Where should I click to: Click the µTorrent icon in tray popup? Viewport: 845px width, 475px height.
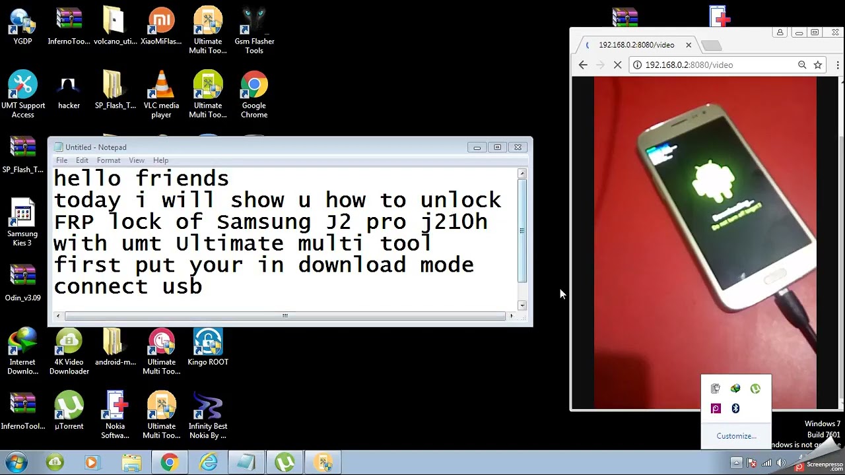pyautogui.click(x=755, y=389)
